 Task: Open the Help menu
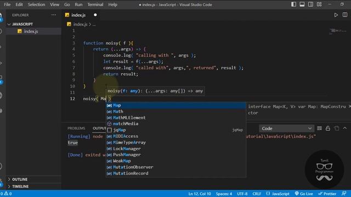tap(112, 4)
